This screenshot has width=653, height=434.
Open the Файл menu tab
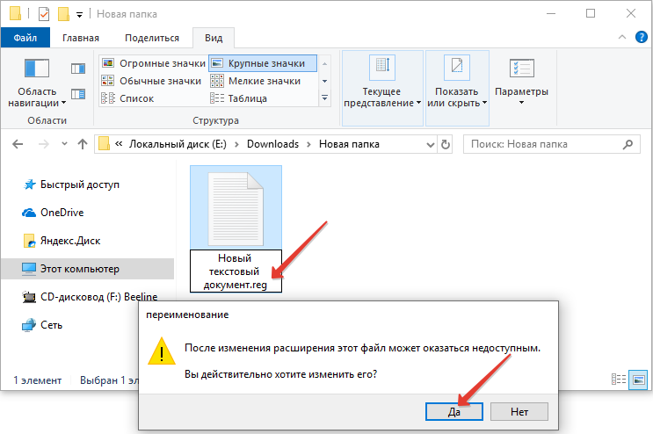click(25, 38)
